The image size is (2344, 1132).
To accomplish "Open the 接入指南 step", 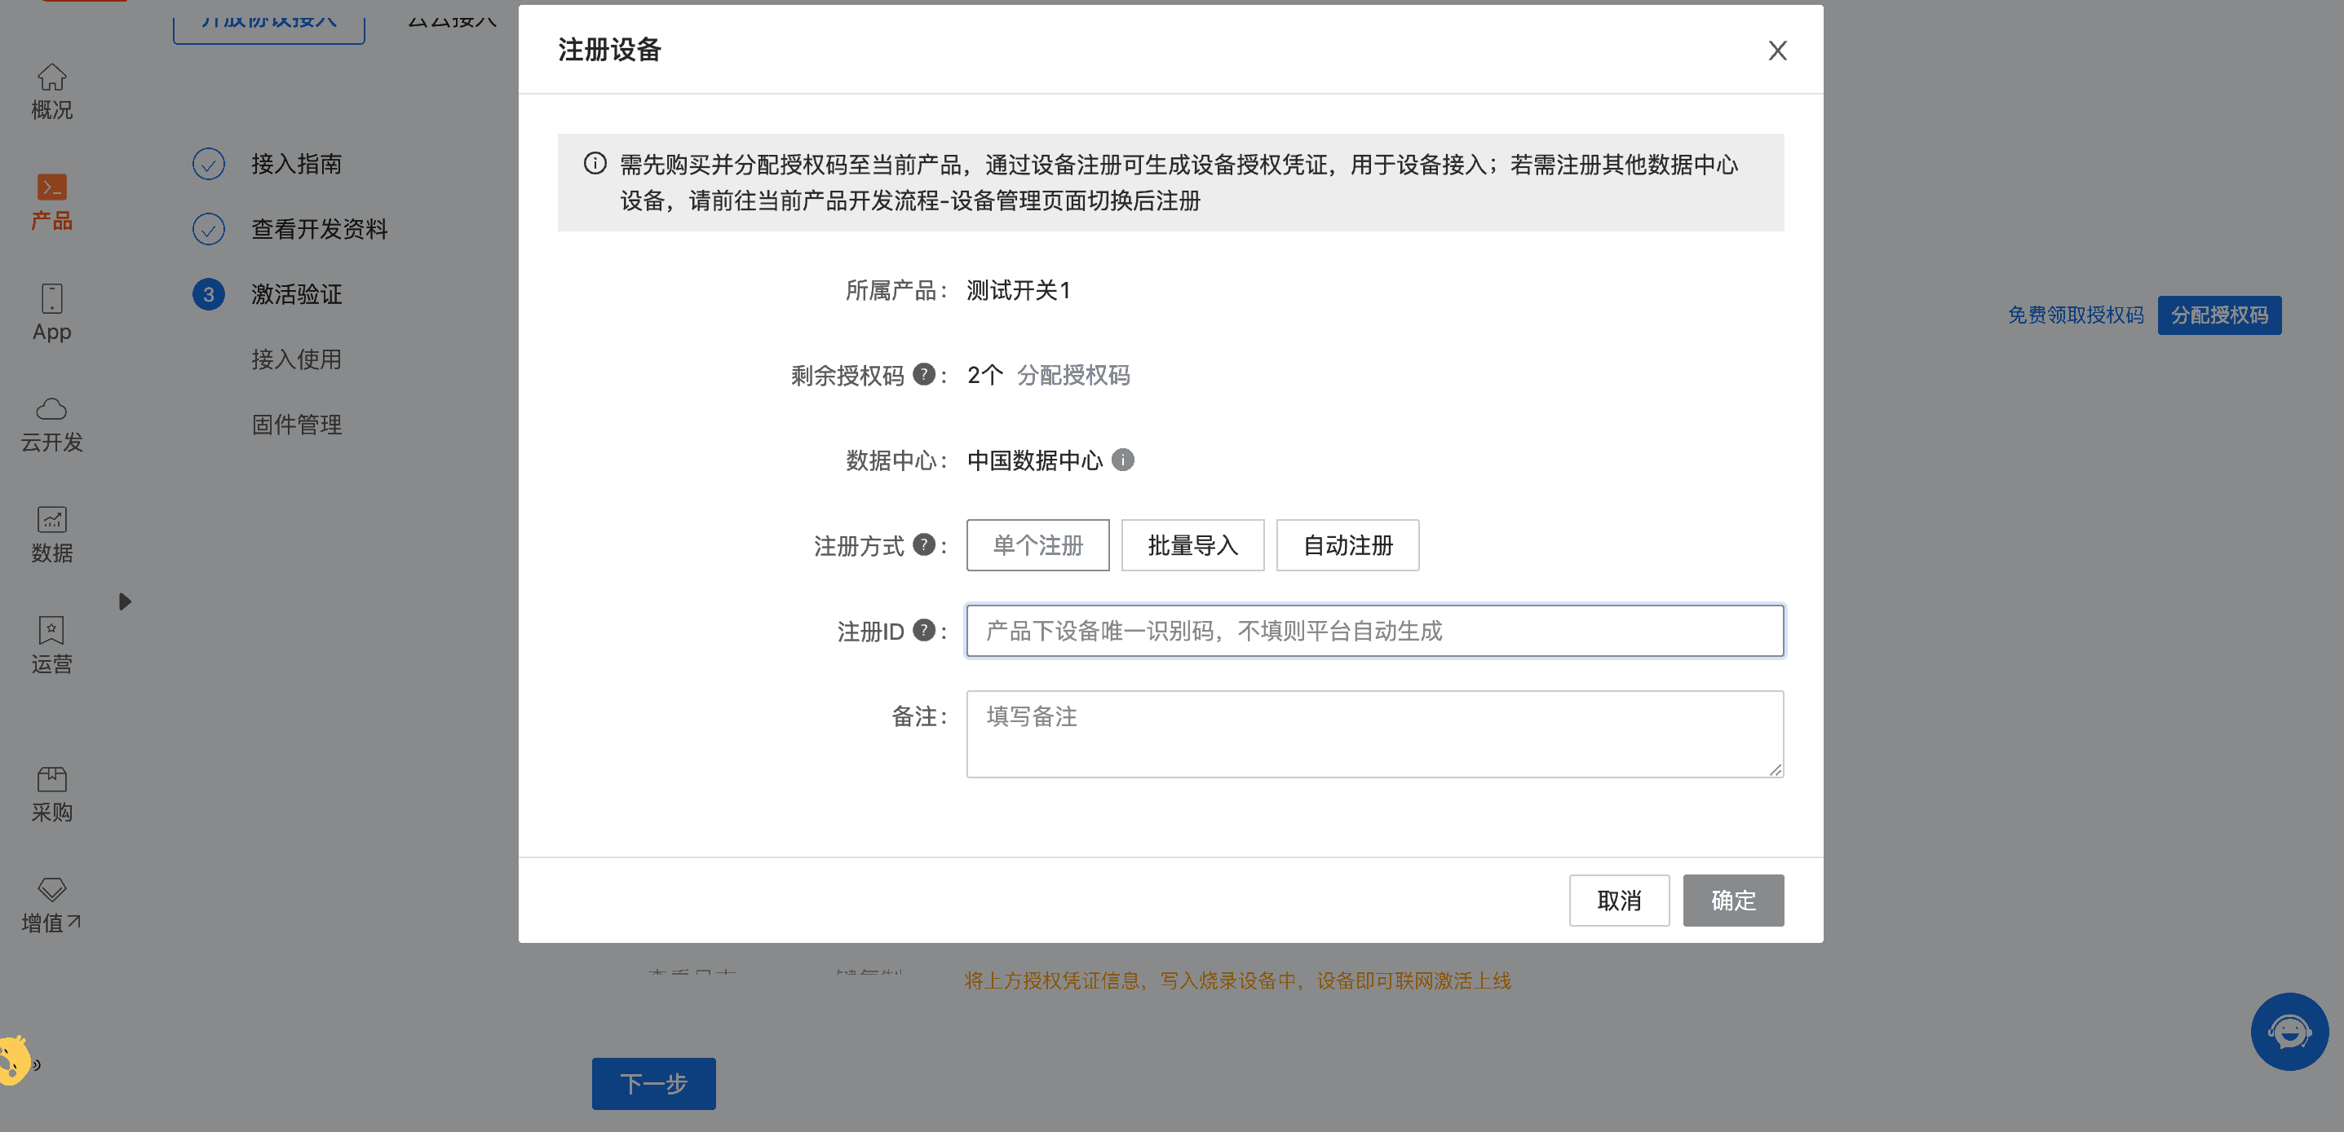I will pos(297,164).
